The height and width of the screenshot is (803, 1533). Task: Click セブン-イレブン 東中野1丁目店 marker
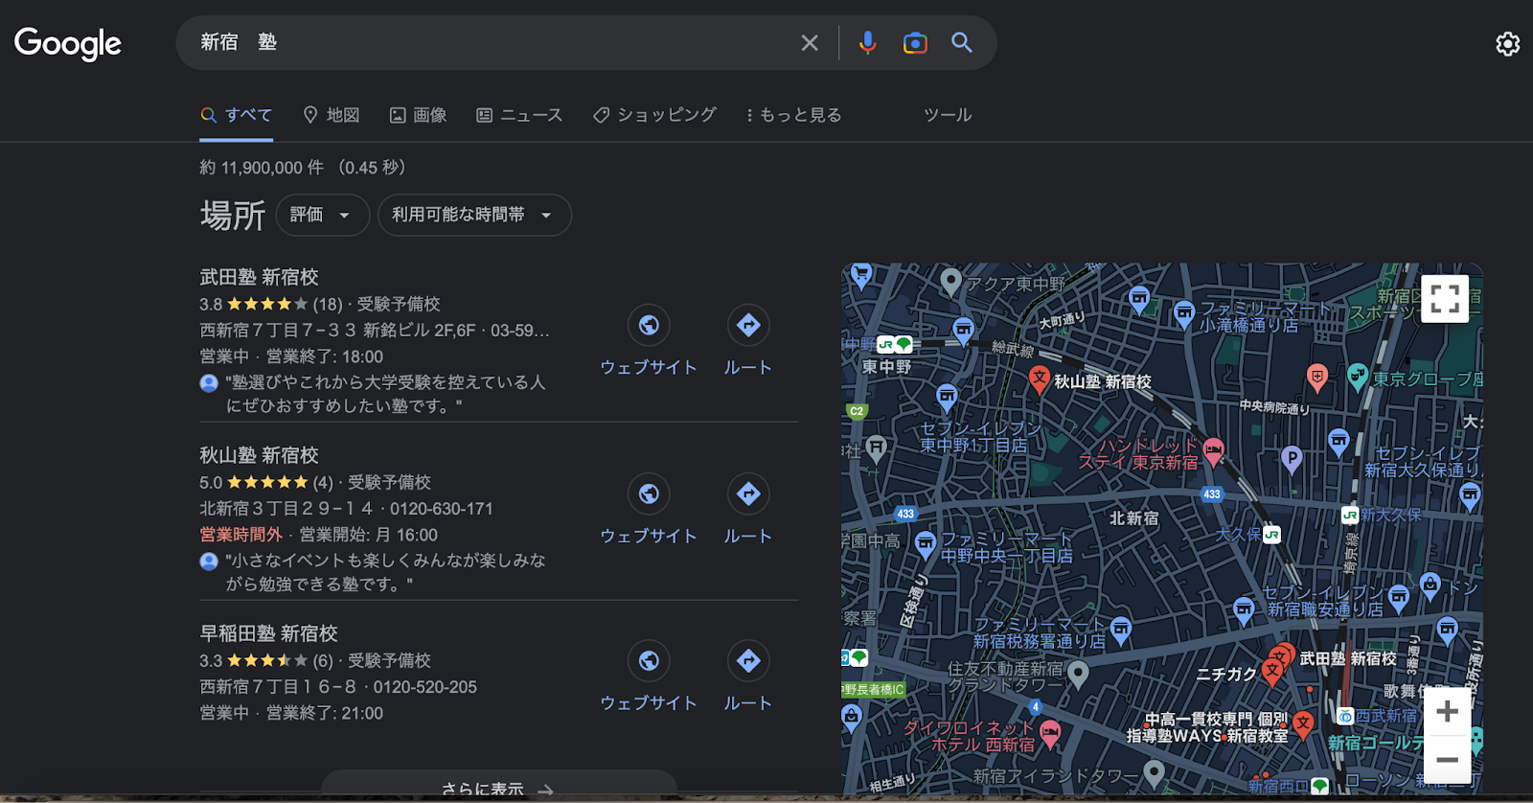tap(947, 396)
